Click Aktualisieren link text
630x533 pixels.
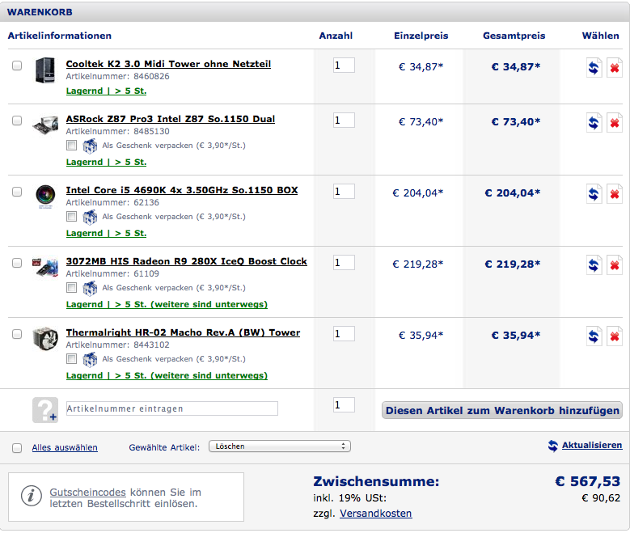pyautogui.click(x=592, y=445)
